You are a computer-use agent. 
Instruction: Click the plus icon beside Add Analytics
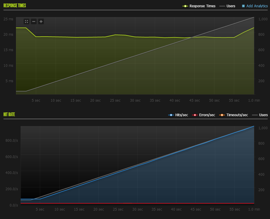[x=243, y=6]
